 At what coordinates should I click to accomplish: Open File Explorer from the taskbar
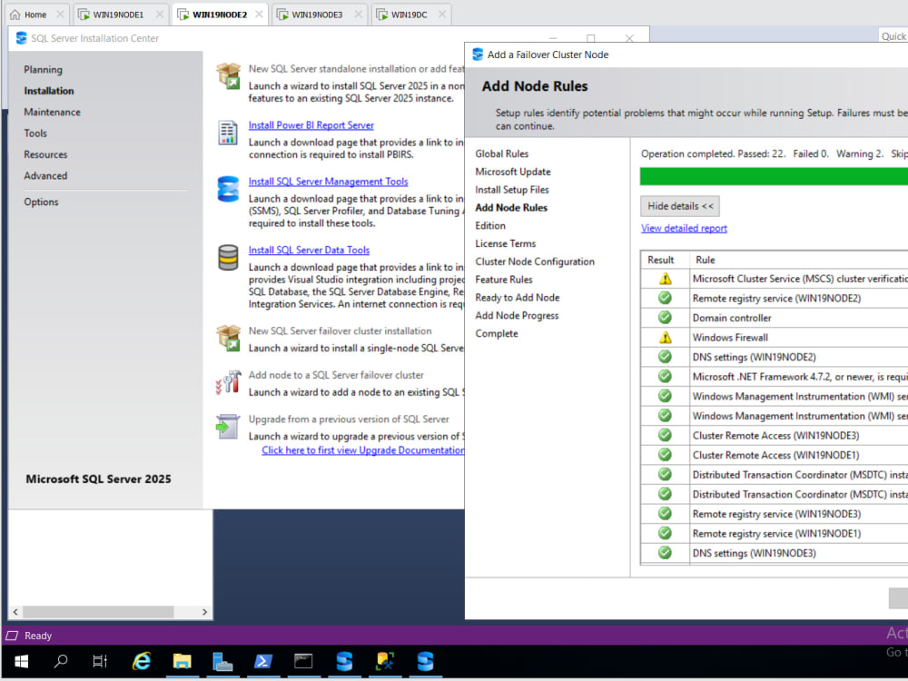coord(182,661)
